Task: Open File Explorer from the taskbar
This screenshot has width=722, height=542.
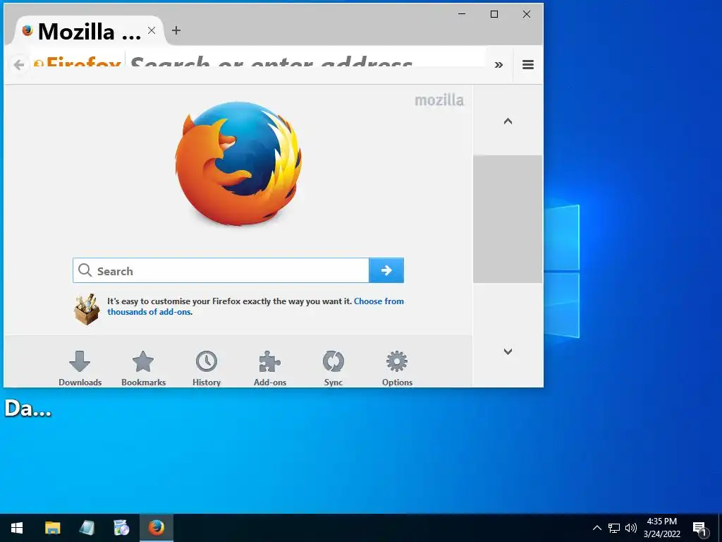Action: tap(52, 528)
